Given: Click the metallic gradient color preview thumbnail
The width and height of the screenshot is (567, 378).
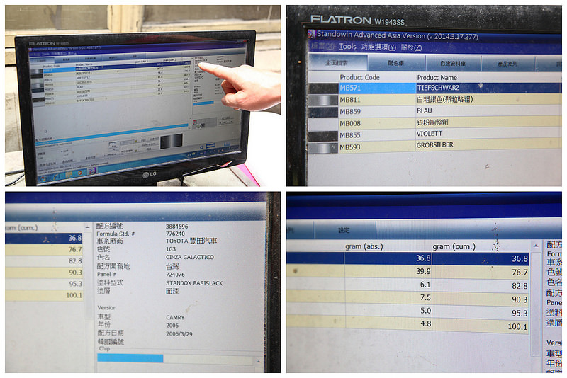Looking at the screenshot, I should tap(171, 141).
